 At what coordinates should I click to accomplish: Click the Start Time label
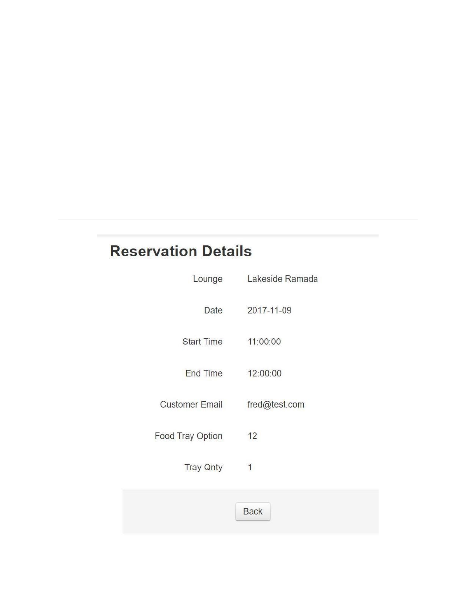point(202,341)
